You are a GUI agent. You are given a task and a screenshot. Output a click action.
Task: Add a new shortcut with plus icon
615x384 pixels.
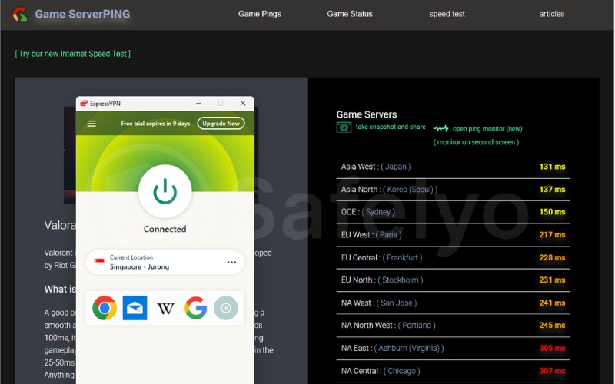pos(226,308)
